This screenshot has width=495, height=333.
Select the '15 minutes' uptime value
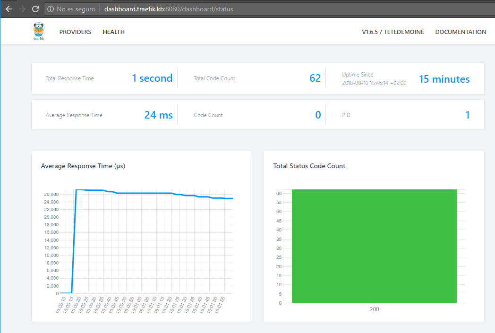(444, 79)
